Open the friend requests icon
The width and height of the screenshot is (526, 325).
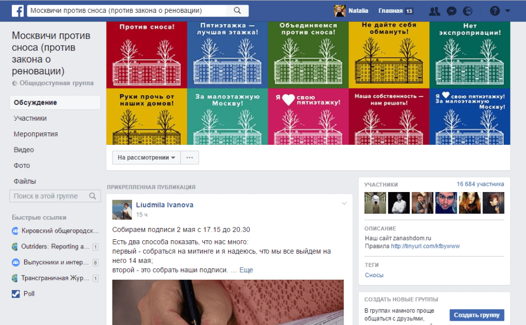[434, 11]
